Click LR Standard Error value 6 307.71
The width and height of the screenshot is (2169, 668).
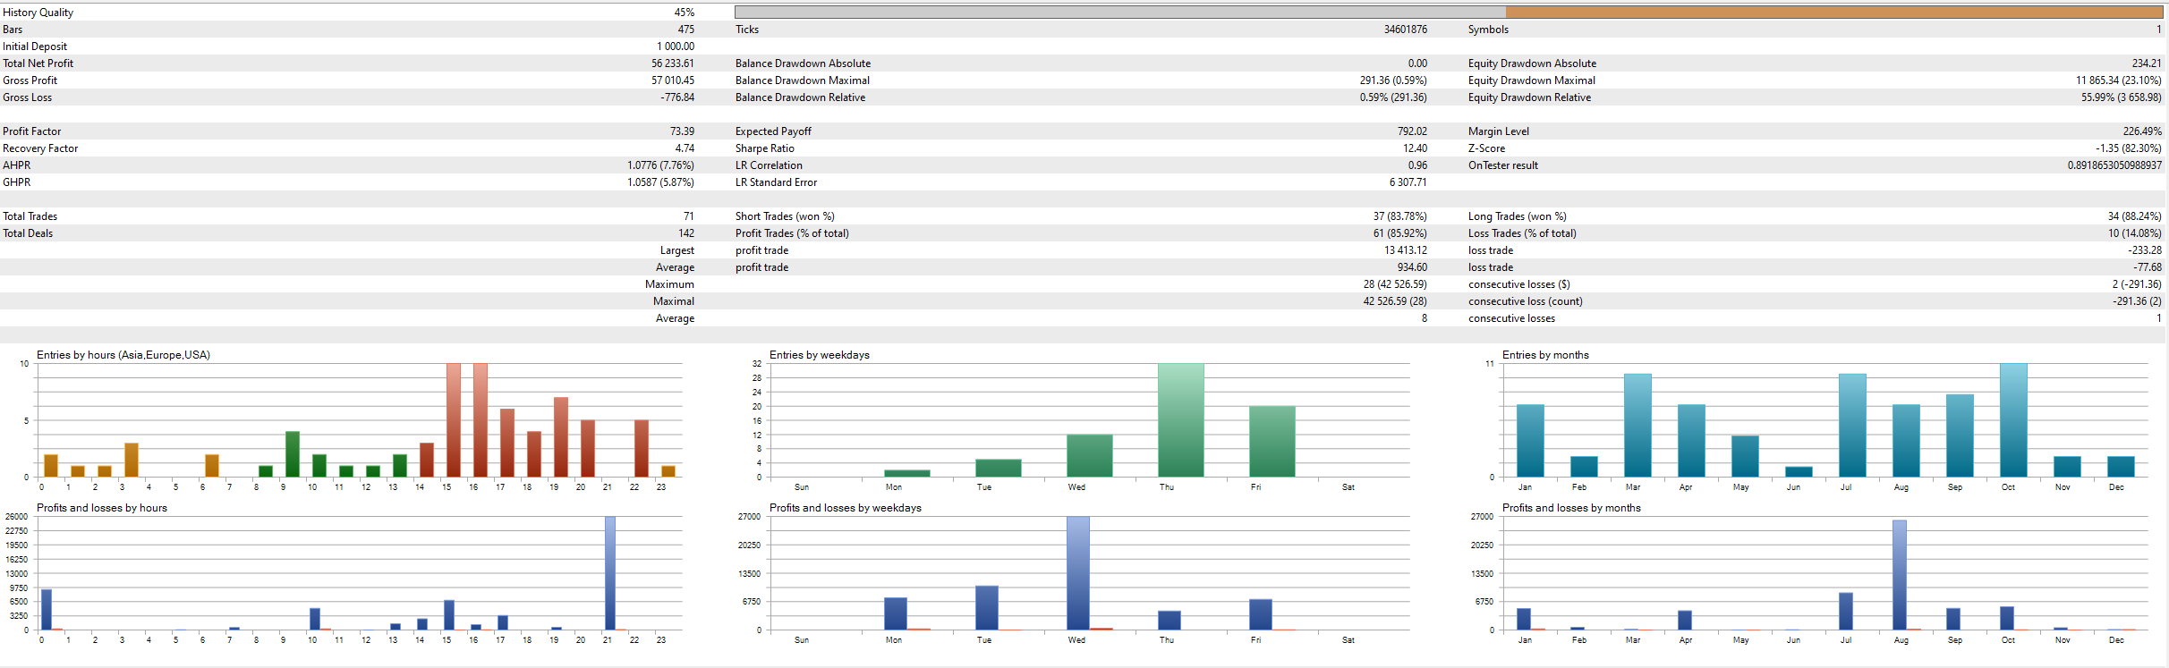pyautogui.click(x=1408, y=182)
